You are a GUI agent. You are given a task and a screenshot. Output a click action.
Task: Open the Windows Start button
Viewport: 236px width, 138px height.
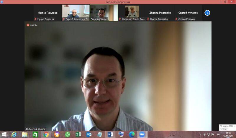coord(4,134)
